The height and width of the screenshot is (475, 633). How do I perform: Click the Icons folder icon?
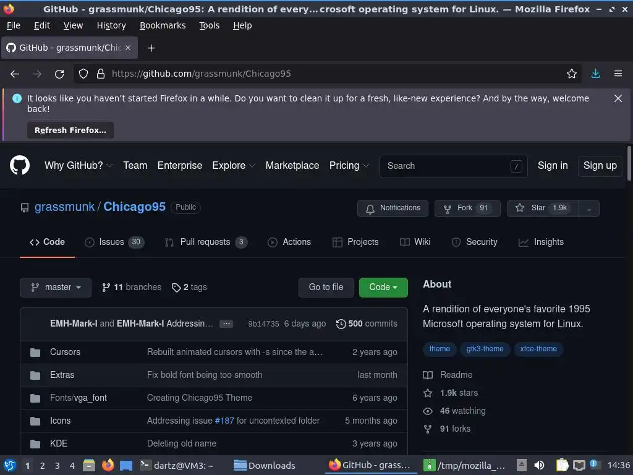(x=35, y=421)
